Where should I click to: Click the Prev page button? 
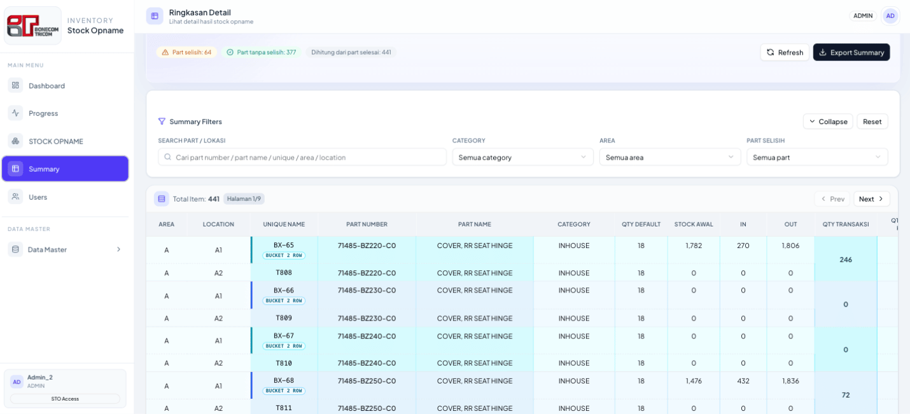tap(832, 198)
